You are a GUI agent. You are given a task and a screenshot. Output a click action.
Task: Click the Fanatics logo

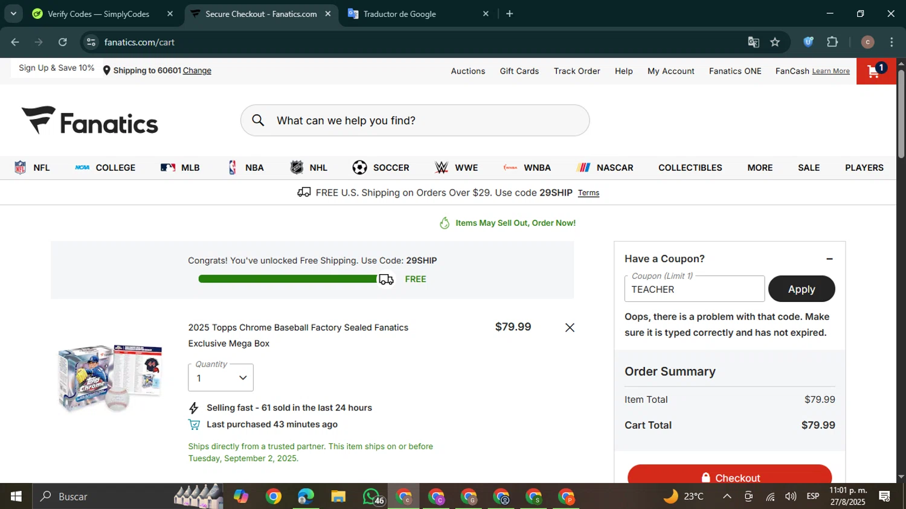pos(90,120)
